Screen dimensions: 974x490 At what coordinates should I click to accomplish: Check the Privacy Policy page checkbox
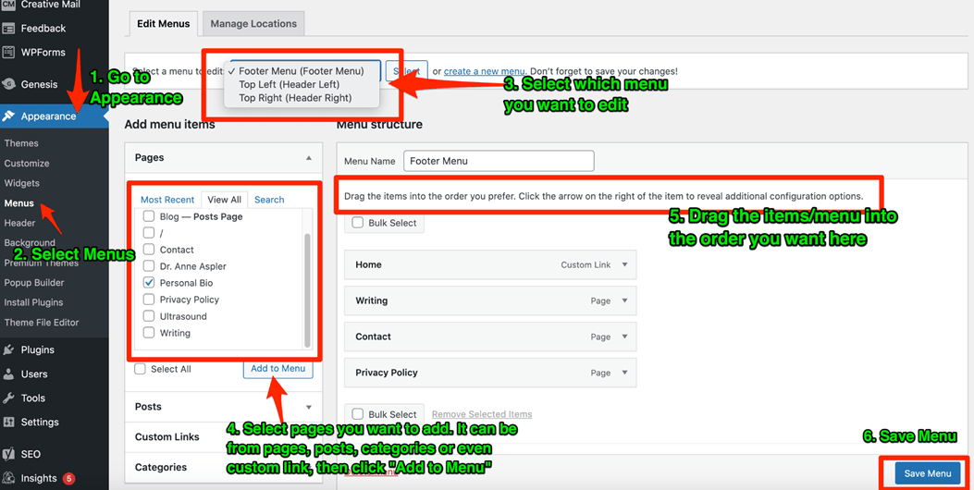click(149, 300)
